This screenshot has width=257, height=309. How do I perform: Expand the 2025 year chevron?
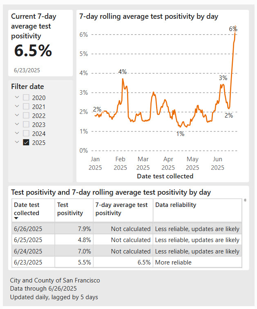coord(17,142)
